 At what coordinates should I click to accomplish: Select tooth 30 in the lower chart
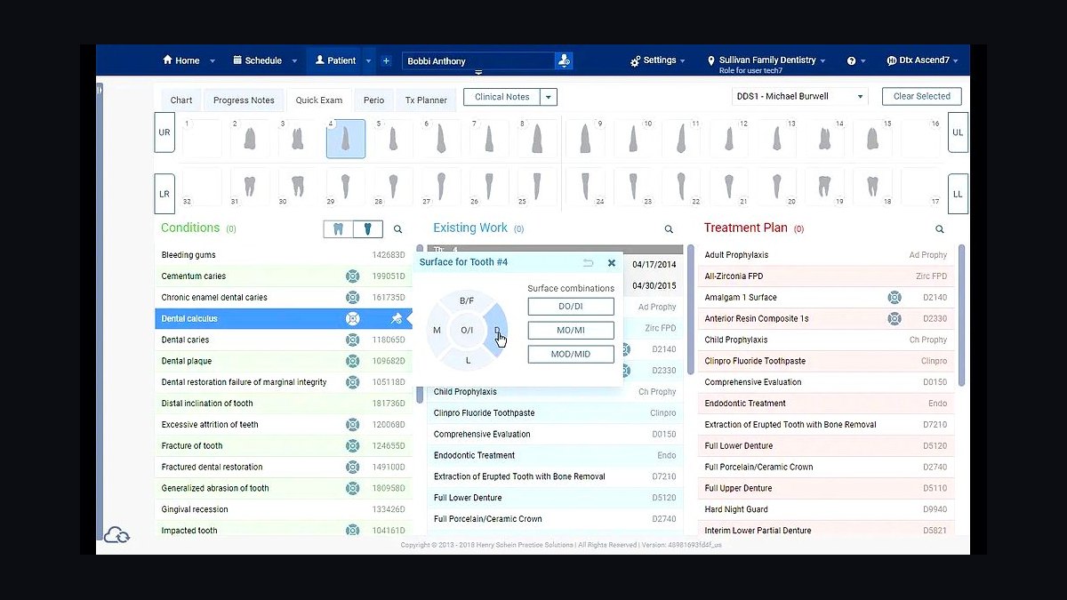[297, 187]
